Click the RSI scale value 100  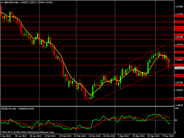[177, 108]
